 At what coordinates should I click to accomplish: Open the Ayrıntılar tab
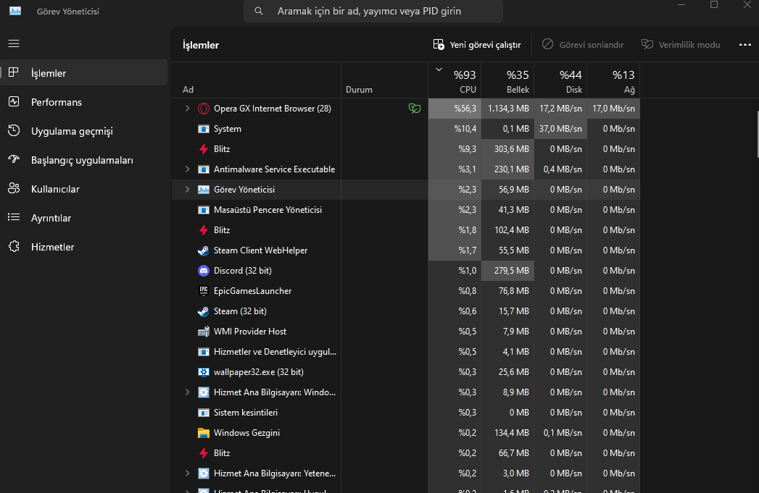click(x=84, y=218)
